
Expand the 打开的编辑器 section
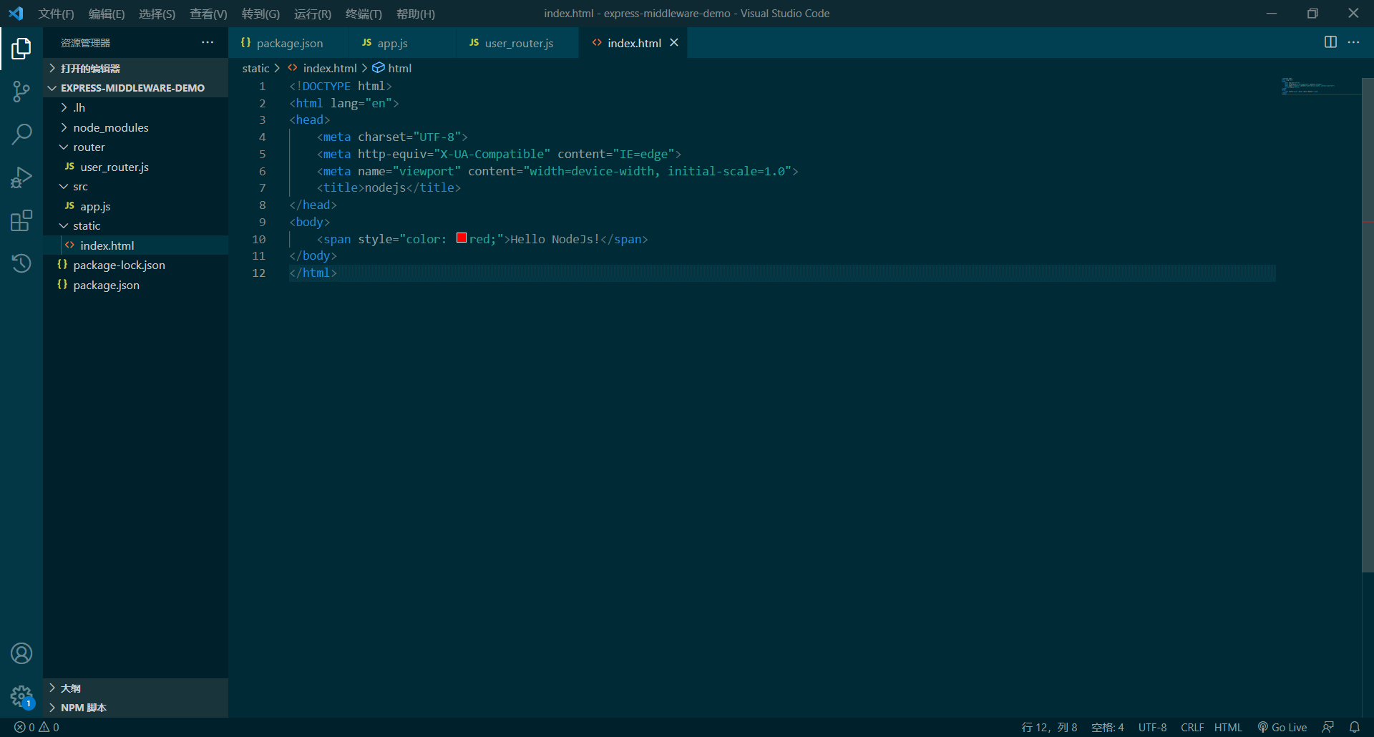tap(136, 68)
